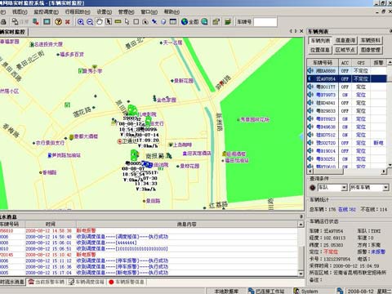The image size is (392, 294).
Task: Click the vehicle list scroll up arrow
Action: pos(390,63)
